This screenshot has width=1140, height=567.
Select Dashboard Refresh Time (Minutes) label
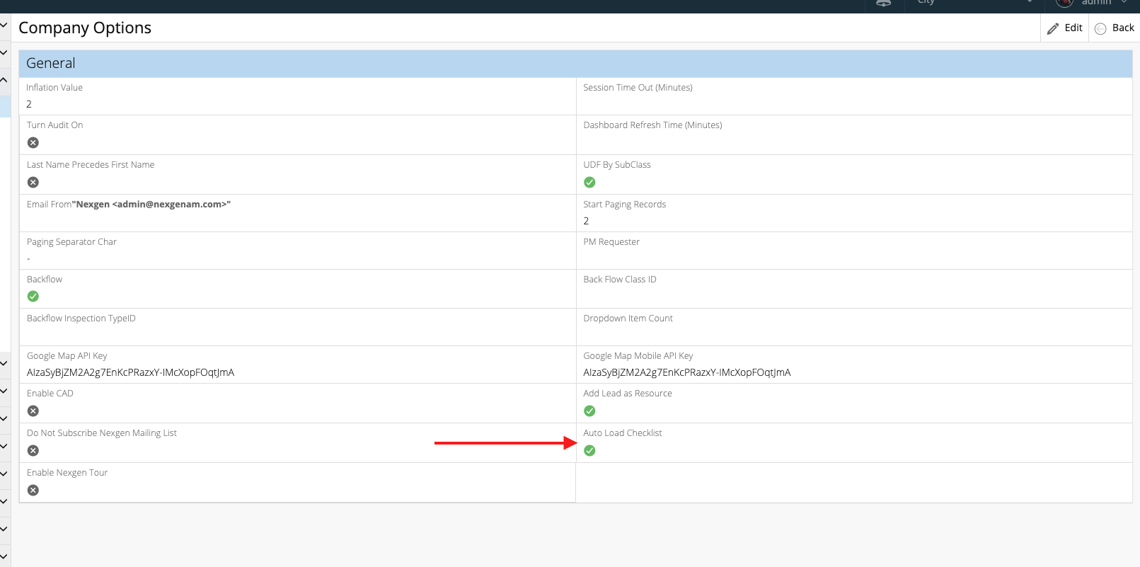652,125
